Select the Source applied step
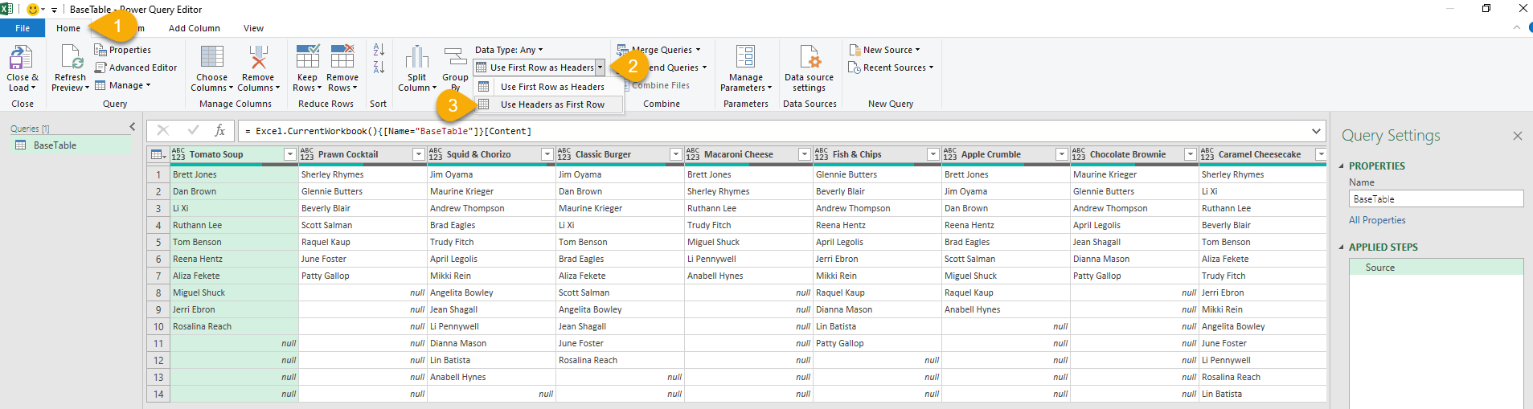Screen dimensions: 1533x409 pyautogui.click(x=1379, y=268)
